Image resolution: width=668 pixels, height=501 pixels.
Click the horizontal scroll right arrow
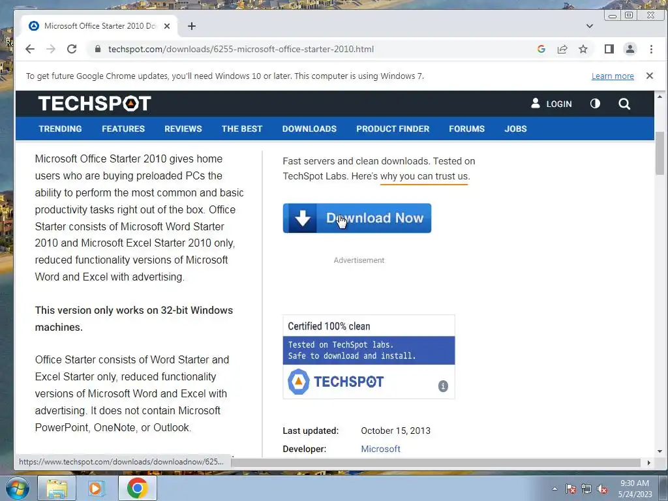(649, 463)
